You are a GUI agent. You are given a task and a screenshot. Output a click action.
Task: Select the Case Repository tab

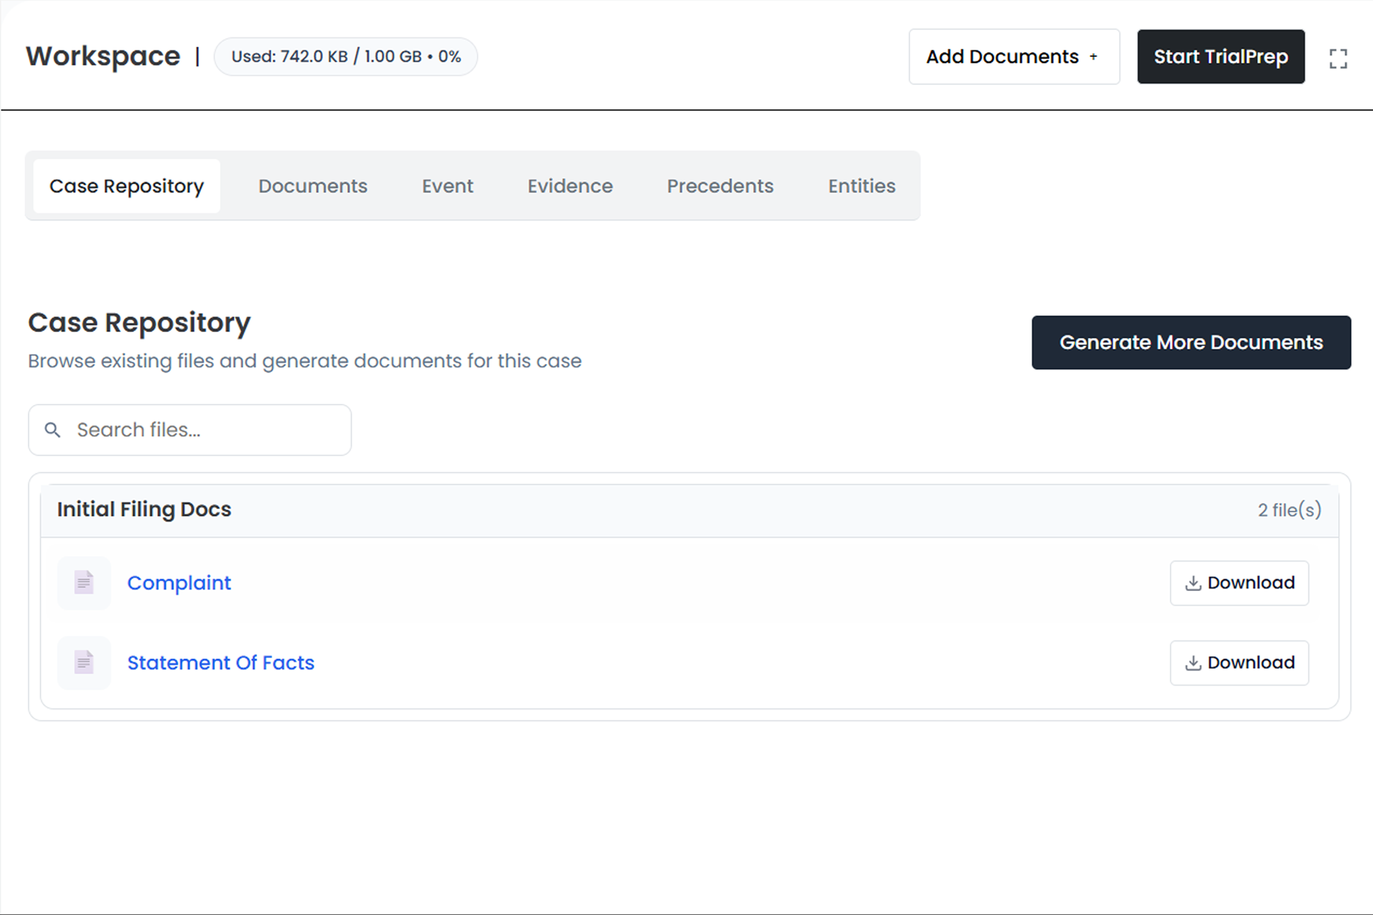pos(126,185)
